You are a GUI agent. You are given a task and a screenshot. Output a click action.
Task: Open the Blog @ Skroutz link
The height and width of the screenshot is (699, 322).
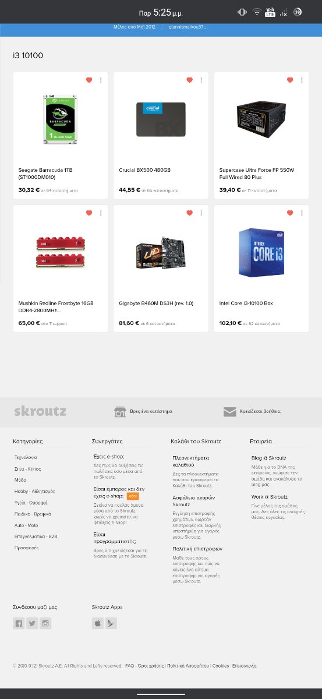pos(268,458)
